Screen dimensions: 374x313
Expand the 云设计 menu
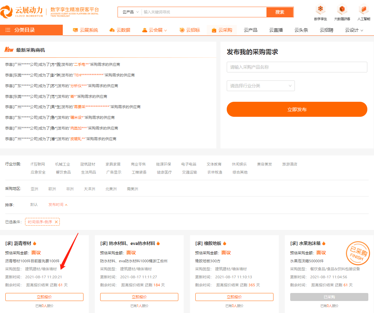click(x=354, y=30)
